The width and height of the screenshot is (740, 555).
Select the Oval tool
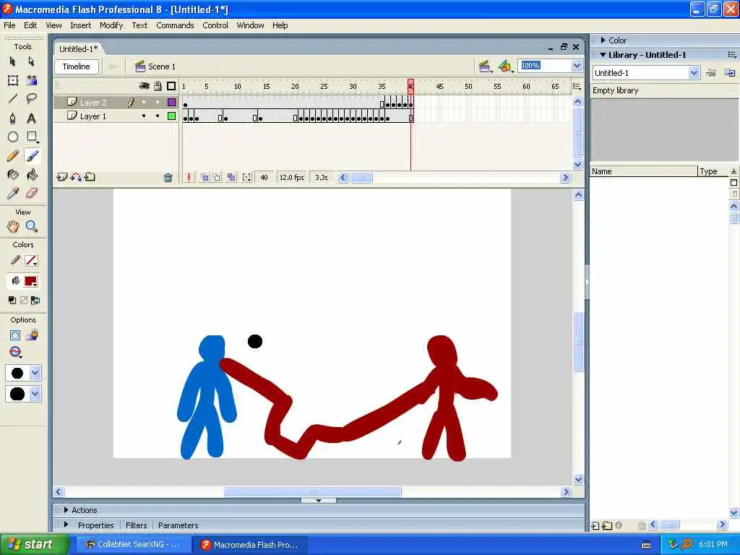click(13, 137)
